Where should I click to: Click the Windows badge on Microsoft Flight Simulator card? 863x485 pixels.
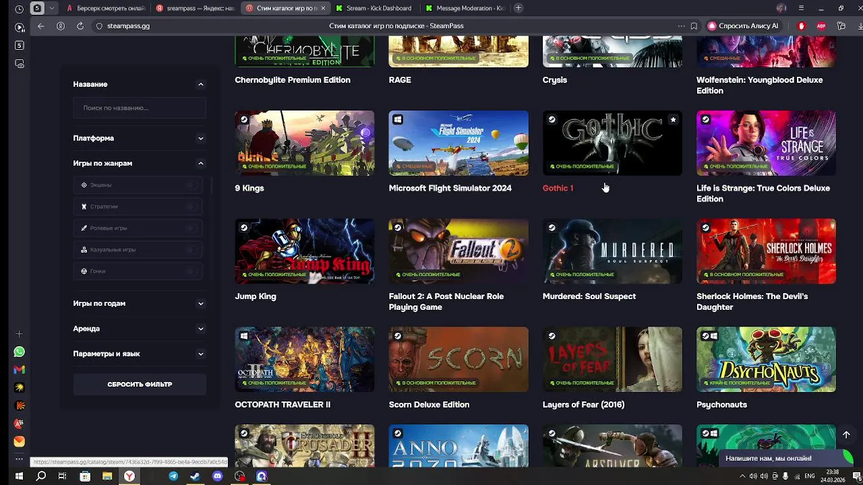pos(398,120)
